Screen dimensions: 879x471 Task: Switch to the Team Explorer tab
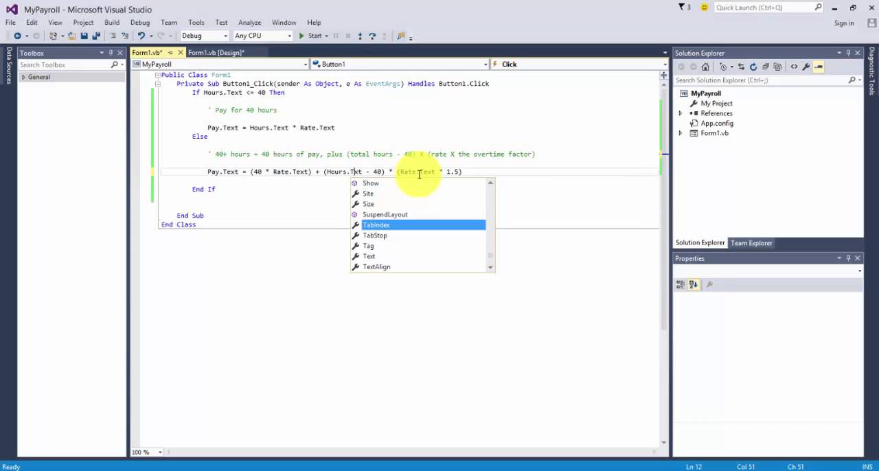(751, 243)
